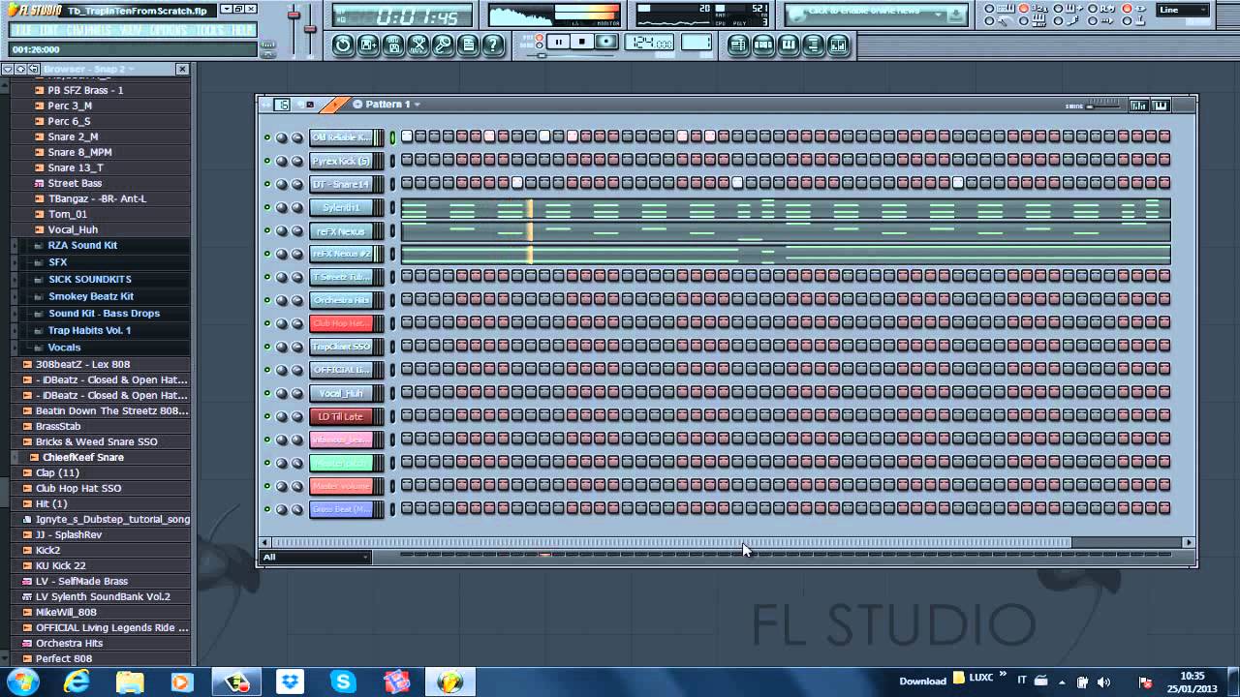Viewport: 1240px width, 697px height.
Task: Open the Line snap dropdown
Action: pos(1183,10)
